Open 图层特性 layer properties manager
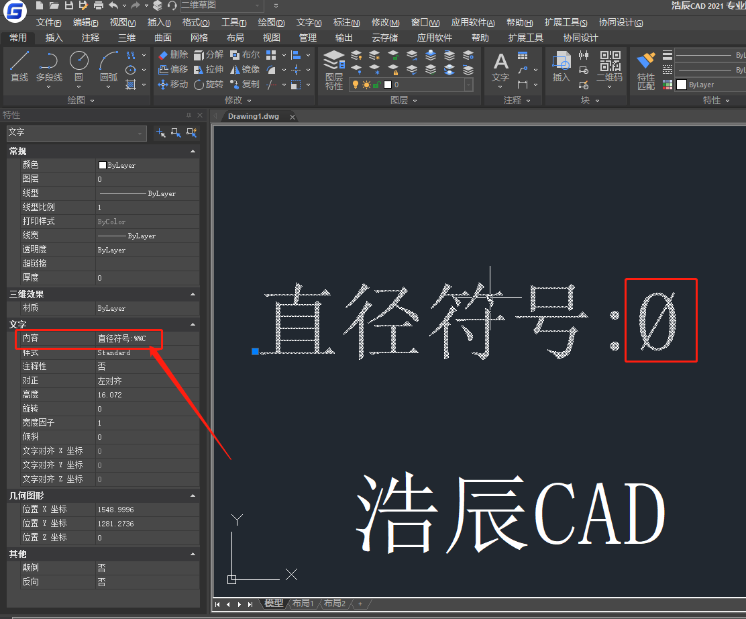The width and height of the screenshot is (746, 619). 334,70
